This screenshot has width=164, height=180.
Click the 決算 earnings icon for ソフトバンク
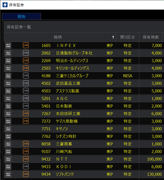tap(26, 174)
